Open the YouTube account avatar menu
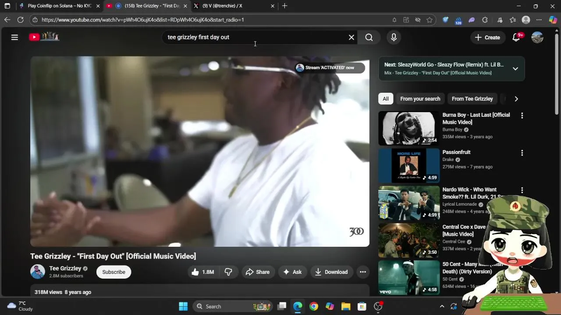 click(537, 37)
